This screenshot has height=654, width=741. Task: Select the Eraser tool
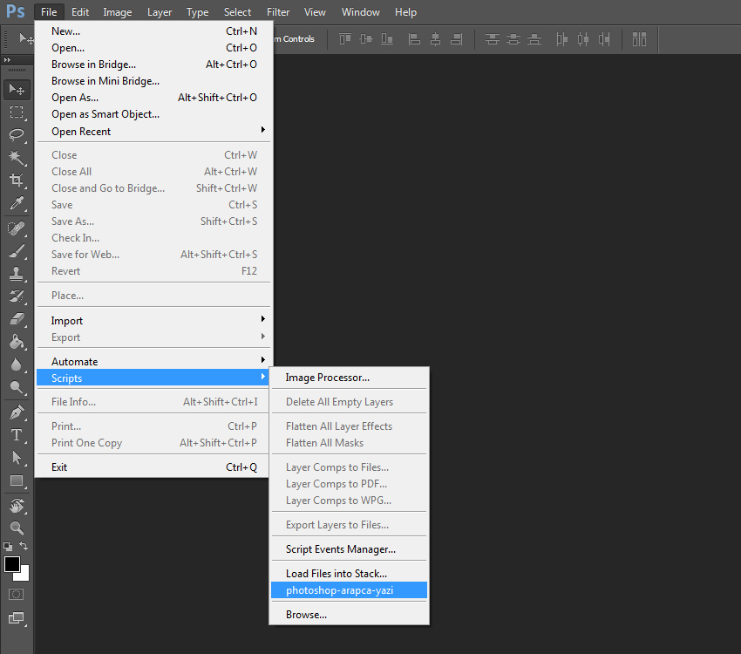point(17,319)
